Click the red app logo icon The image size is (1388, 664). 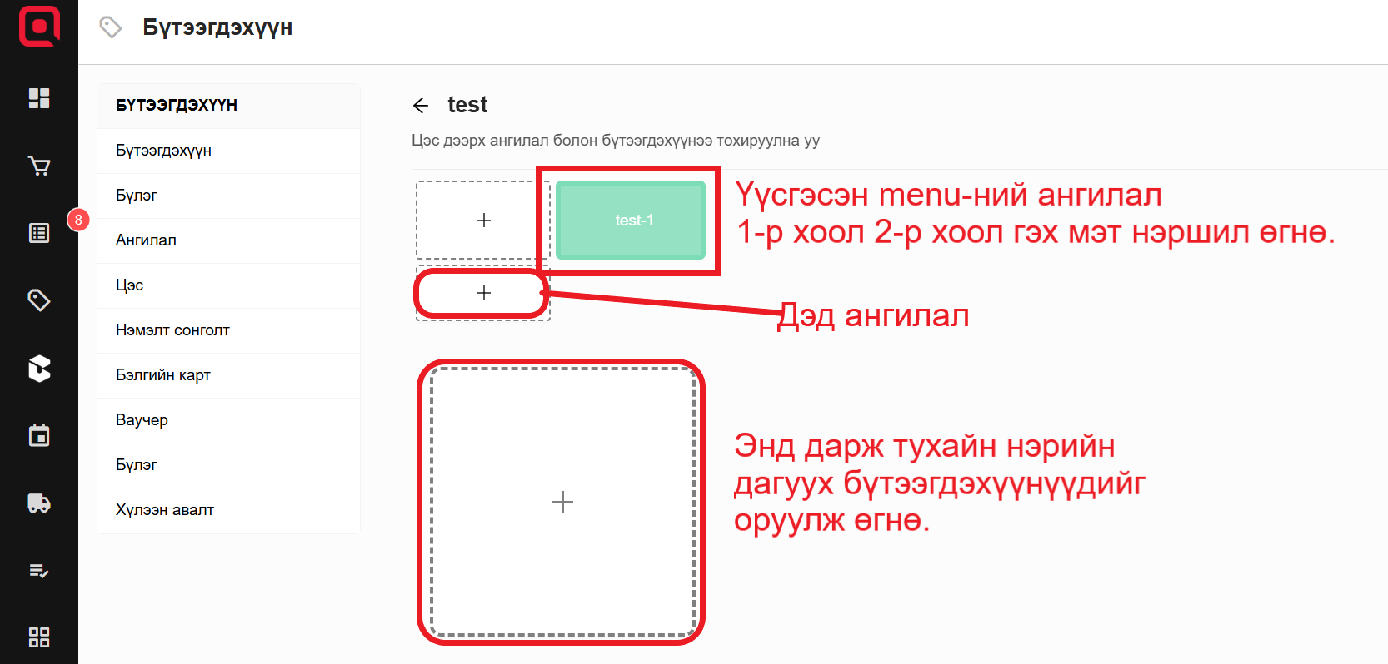(39, 27)
